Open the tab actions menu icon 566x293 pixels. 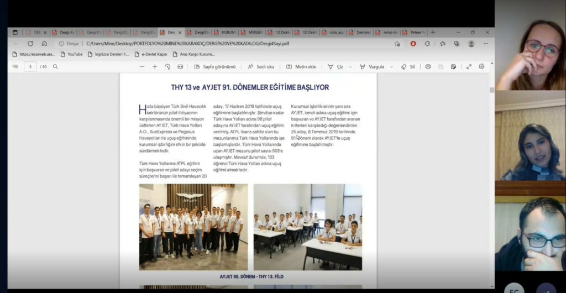pyautogui.click(x=15, y=33)
